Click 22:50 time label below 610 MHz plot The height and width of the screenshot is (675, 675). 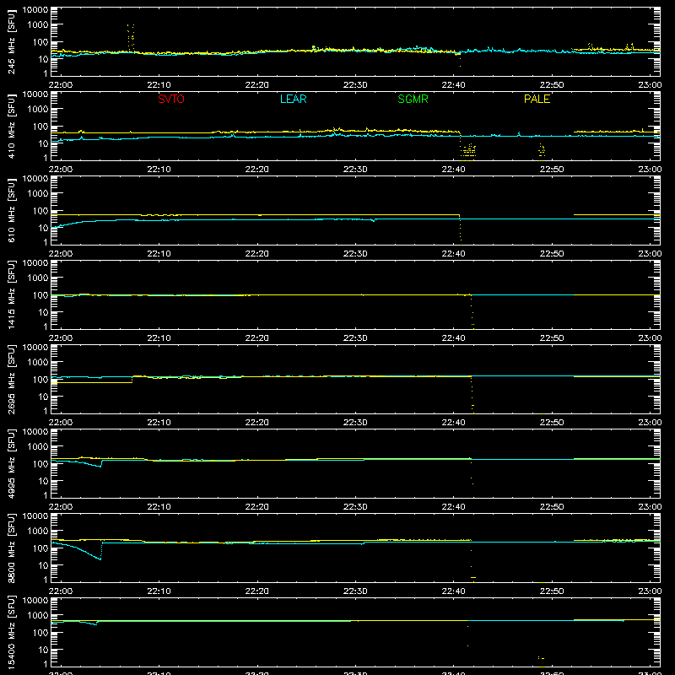[x=552, y=254]
